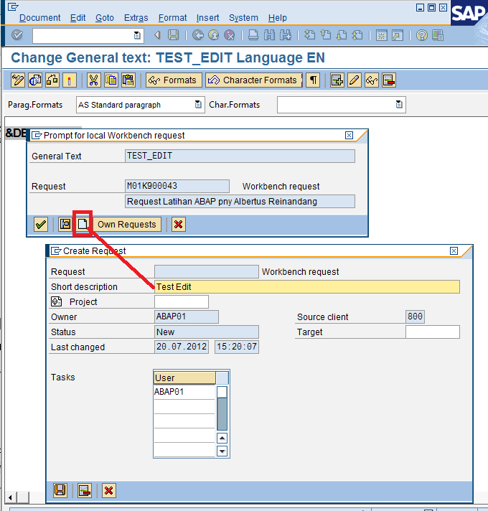Click the Project icon button in Create Request
Viewport: 488px width, 511px height.
point(57,301)
